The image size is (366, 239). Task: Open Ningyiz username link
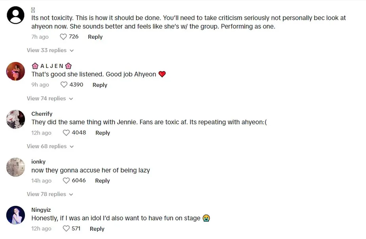pos(41,210)
